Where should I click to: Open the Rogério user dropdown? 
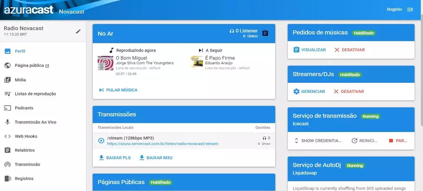click(394, 10)
